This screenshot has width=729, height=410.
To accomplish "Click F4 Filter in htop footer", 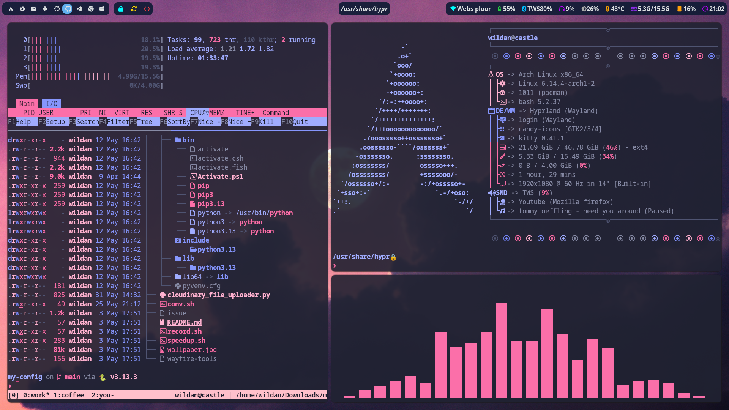I will (114, 122).
